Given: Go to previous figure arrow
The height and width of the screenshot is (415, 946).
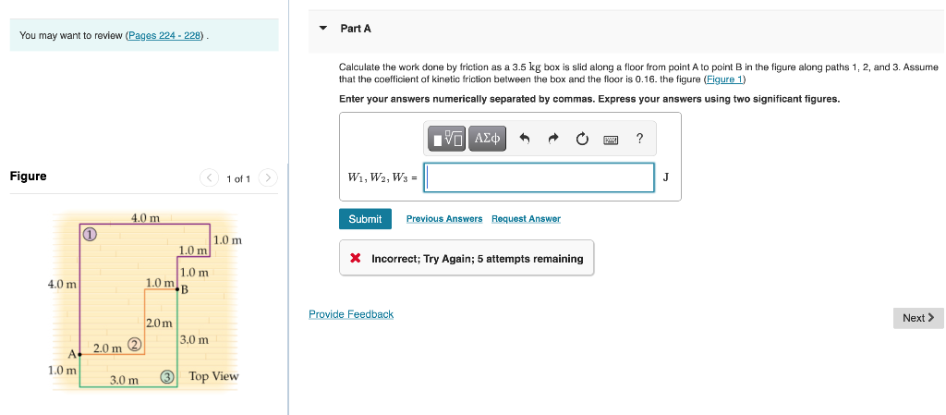Looking at the screenshot, I should (209, 178).
